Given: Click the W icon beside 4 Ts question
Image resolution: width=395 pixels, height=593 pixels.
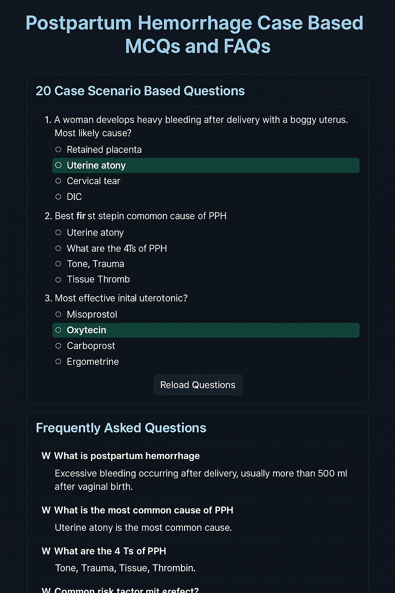Looking at the screenshot, I should pyautogui.click(x=46, y=551).
